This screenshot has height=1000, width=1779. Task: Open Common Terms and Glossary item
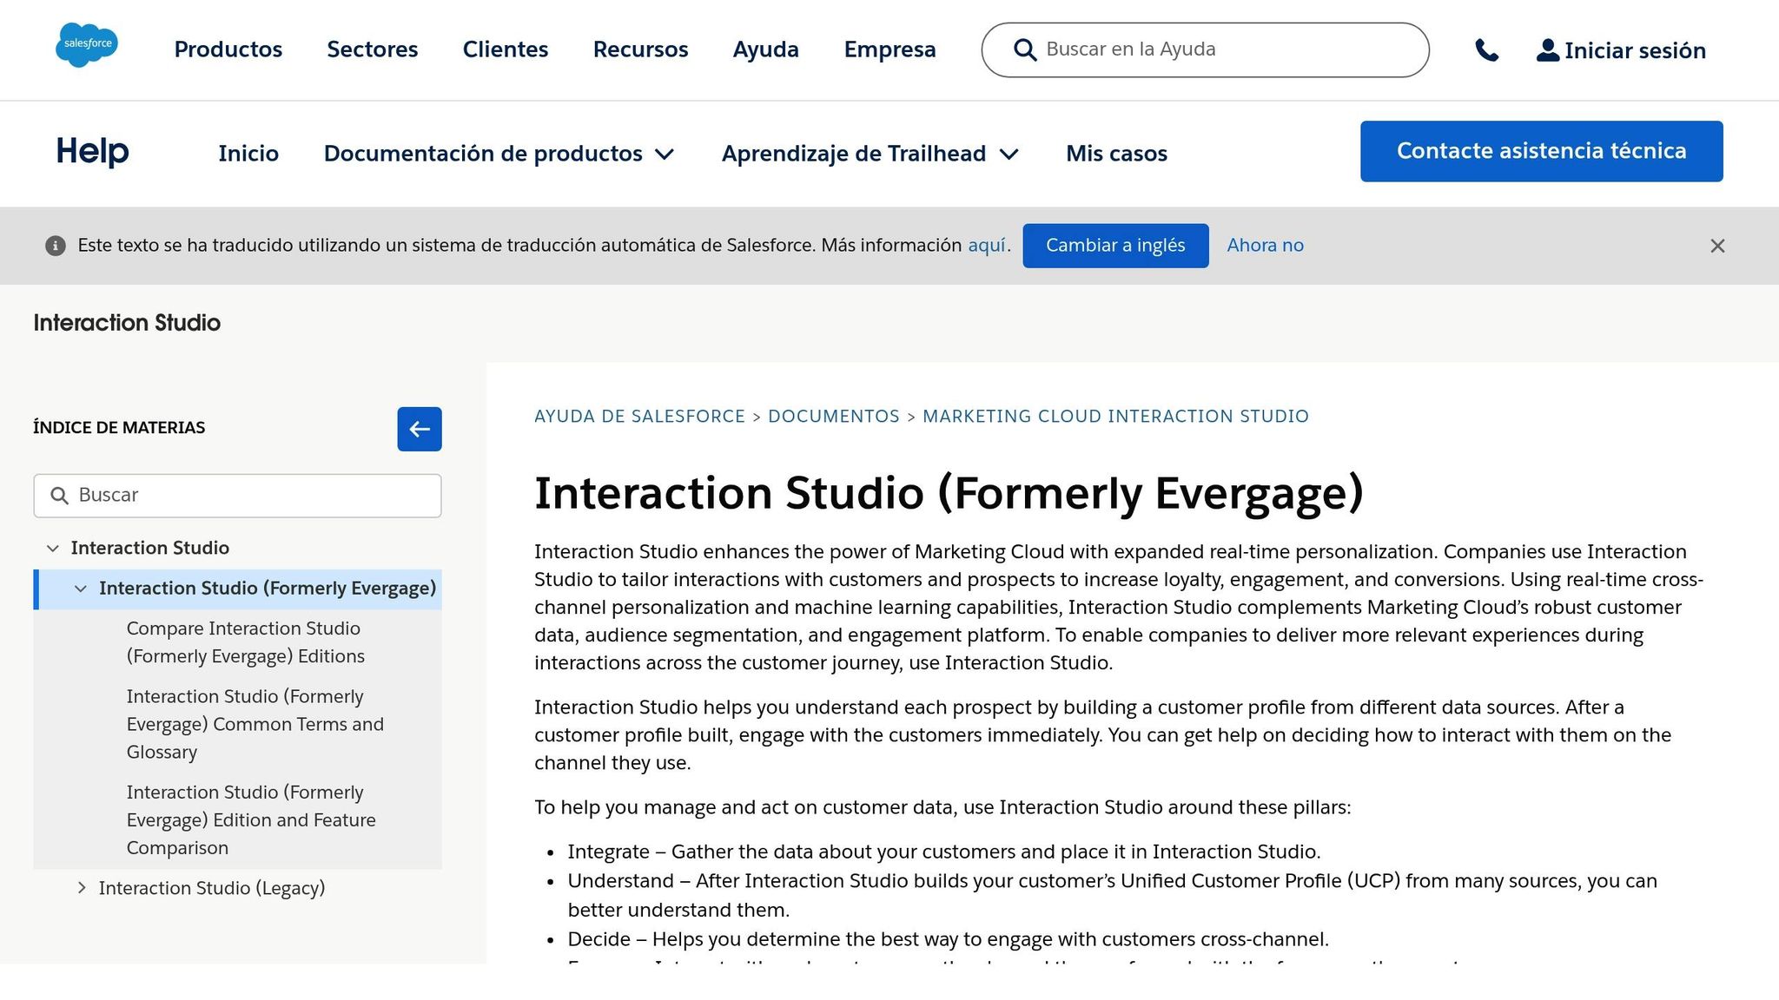click(255, 724)
